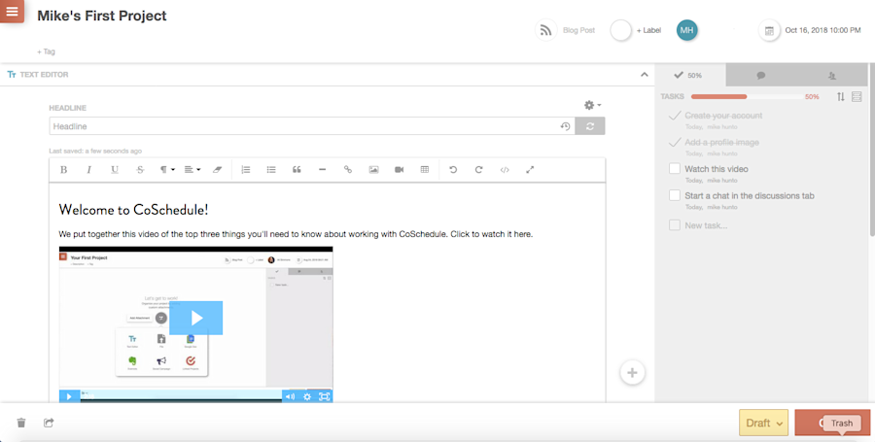The image size is (875, 442).
Task: Open the calendar date picker icon
Action: [769, 31]
